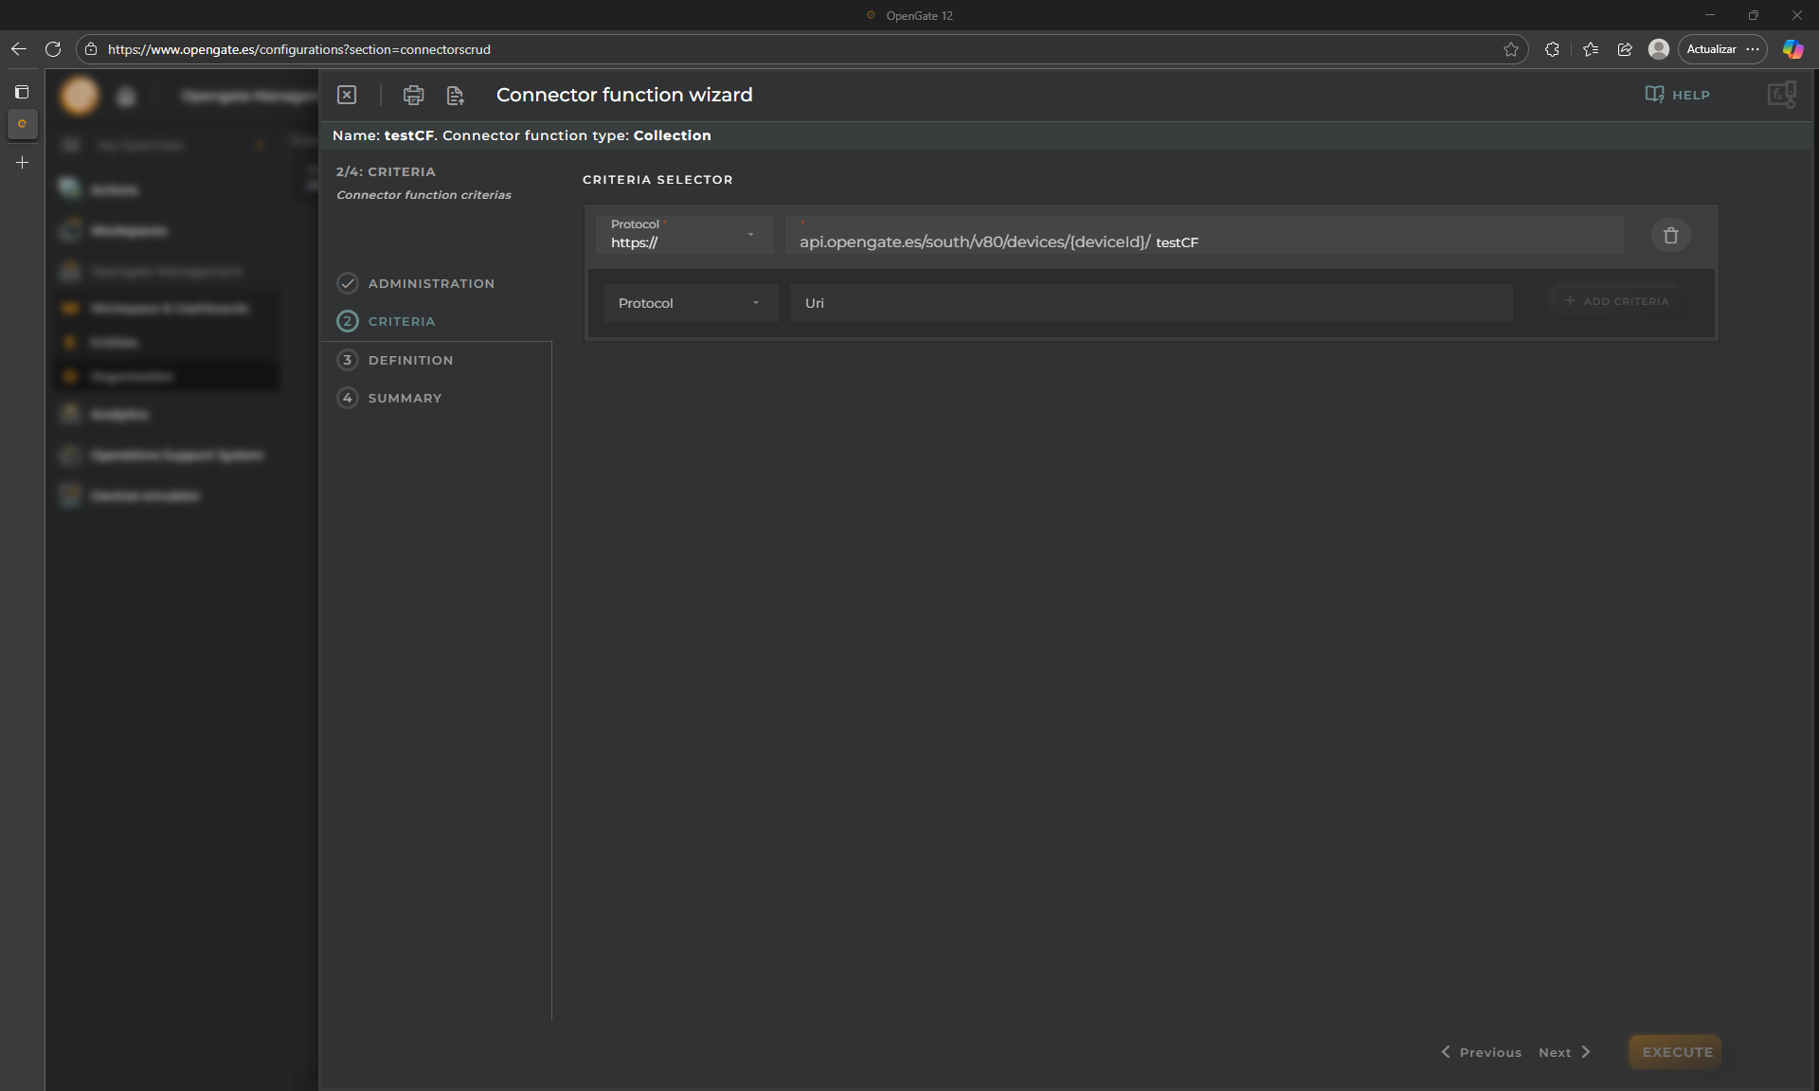Jump to the Summary step
The width and height of the screenshot is (1819, 1091).
click(x=405, y=398)
